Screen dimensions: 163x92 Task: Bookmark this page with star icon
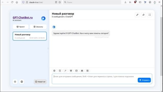pyautogui.click(x=60, y=2)
